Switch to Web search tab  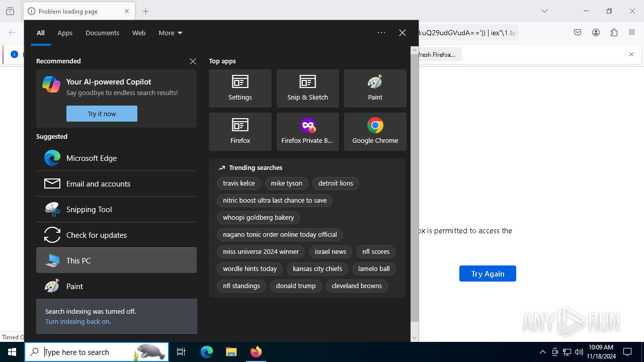point(139,33)
